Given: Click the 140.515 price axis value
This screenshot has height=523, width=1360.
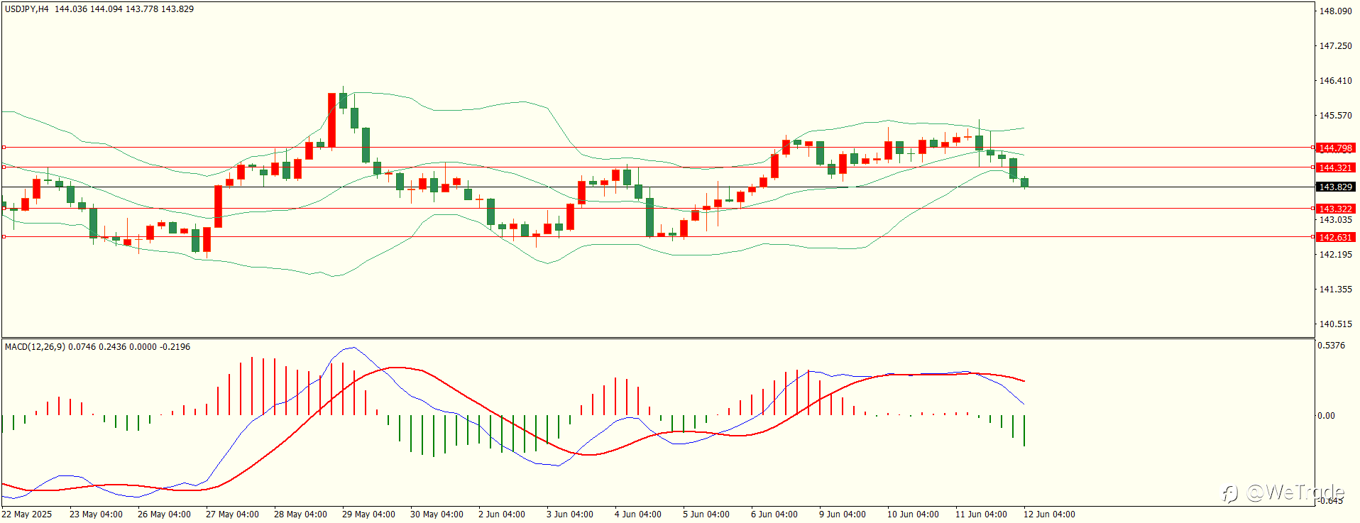Looking at the screenshot, I should pyautogui.click(x=1335, y=324).
